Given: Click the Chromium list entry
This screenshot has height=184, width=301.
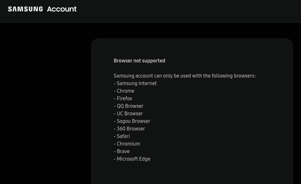Looking at the screenshot, I should [127, 144].
